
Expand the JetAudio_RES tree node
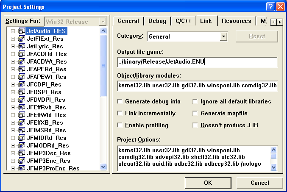coord(13,31)
